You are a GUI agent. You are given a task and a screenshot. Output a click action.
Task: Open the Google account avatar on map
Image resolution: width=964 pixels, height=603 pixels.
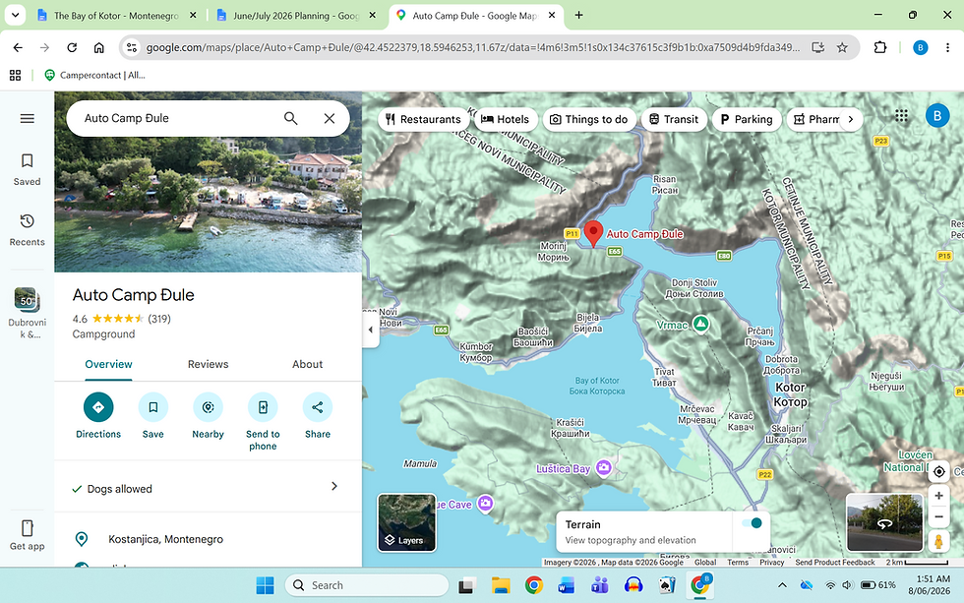click(937, 115)
